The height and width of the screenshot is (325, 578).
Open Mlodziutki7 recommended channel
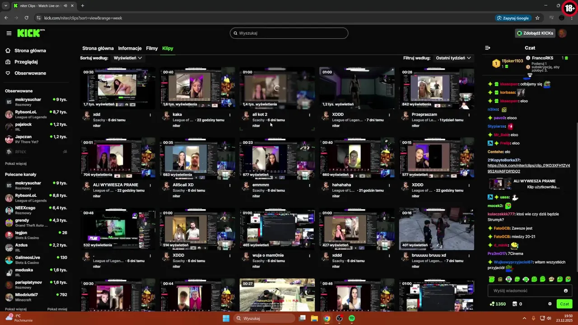click(x=36, y=297)
